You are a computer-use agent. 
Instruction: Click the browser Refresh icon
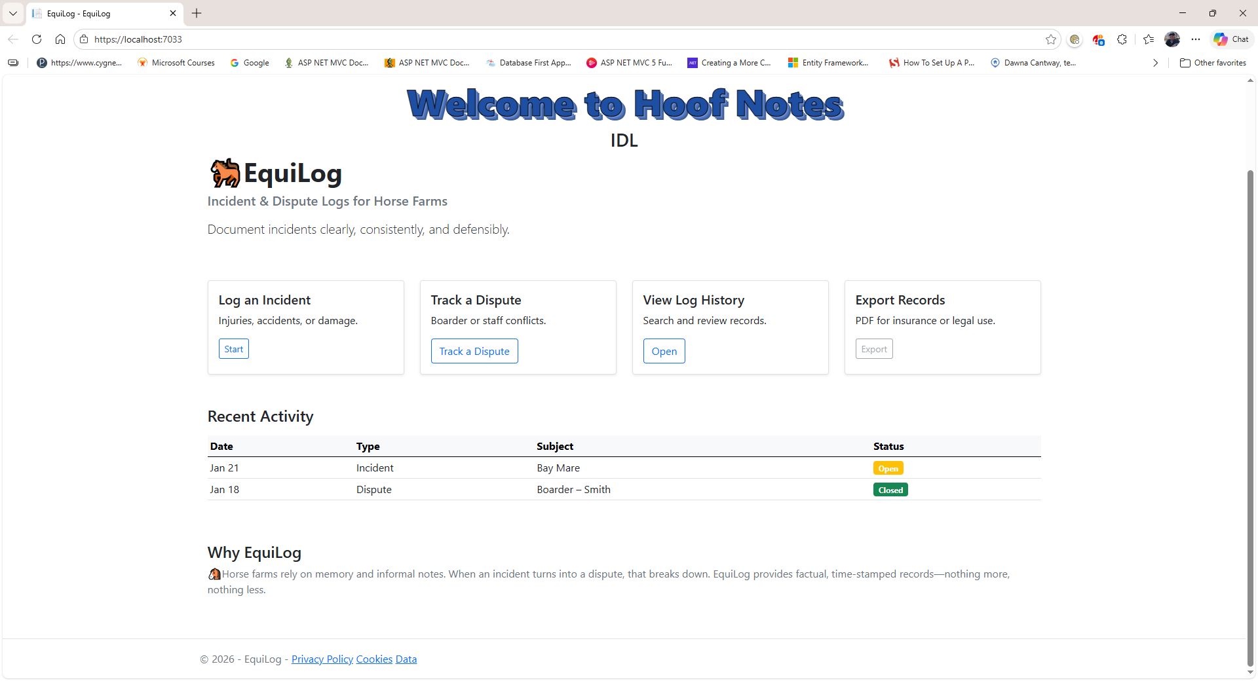[37, 39]
